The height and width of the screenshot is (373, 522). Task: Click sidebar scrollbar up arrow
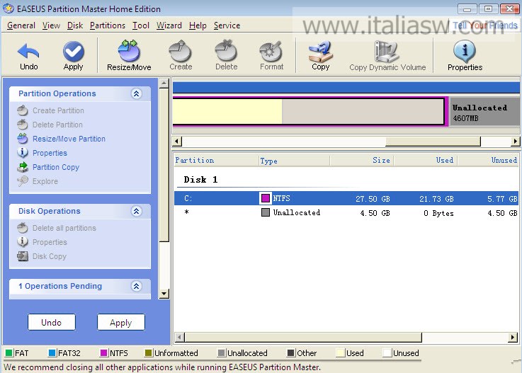pyautogui.click(x=164, y=84)
